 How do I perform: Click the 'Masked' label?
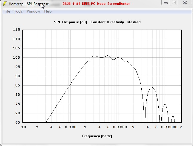coord(134,22)
